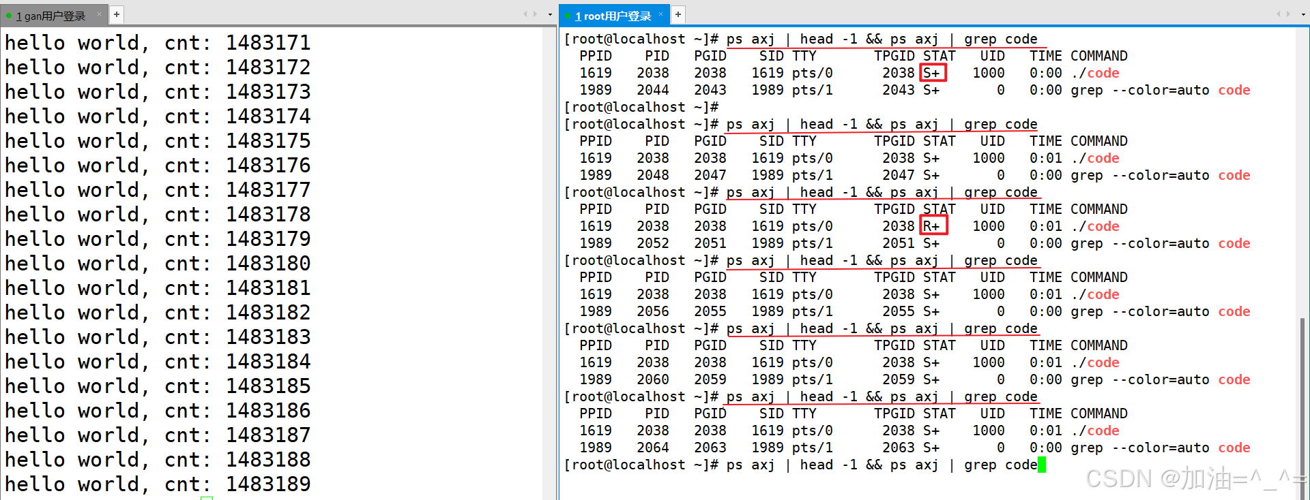Click PID 2048 in the grep row
Viewport: 1310px width, 500px height.
(653, 175)
